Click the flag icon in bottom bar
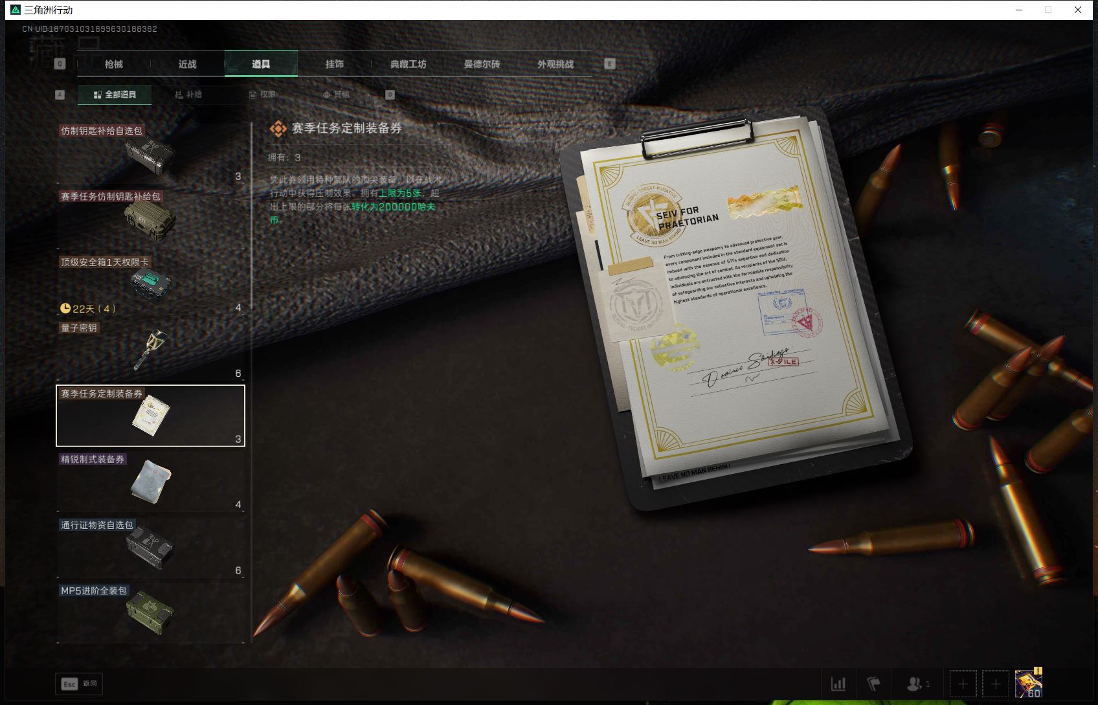This screenshot has width=1098, height=705. coord(873,684)
